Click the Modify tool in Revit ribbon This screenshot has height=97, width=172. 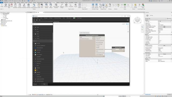click(2, 6)
